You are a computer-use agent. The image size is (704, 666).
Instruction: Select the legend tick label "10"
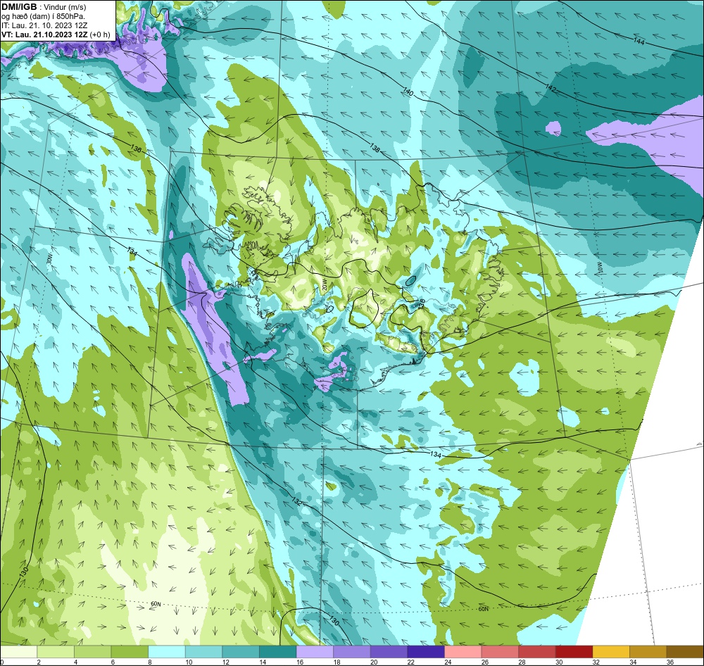coord(189,662)
